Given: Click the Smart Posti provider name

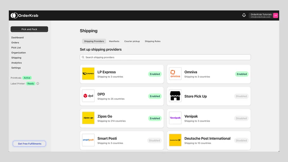Looking at the screenshot, I should click(107, 139).
